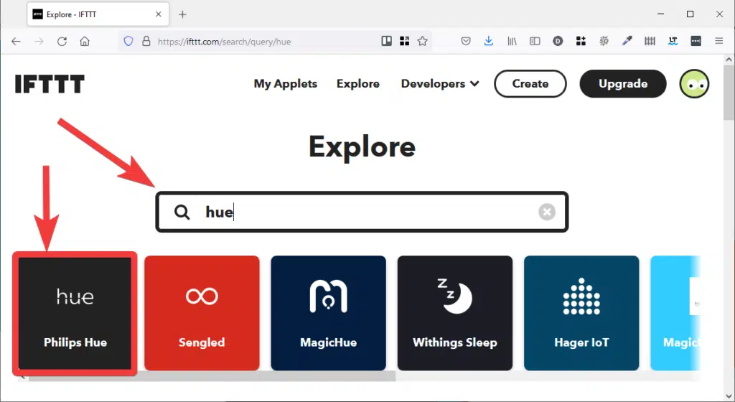Click the Upgrade button
Viewport: 735px width, 402px height.
click(623, 84)
